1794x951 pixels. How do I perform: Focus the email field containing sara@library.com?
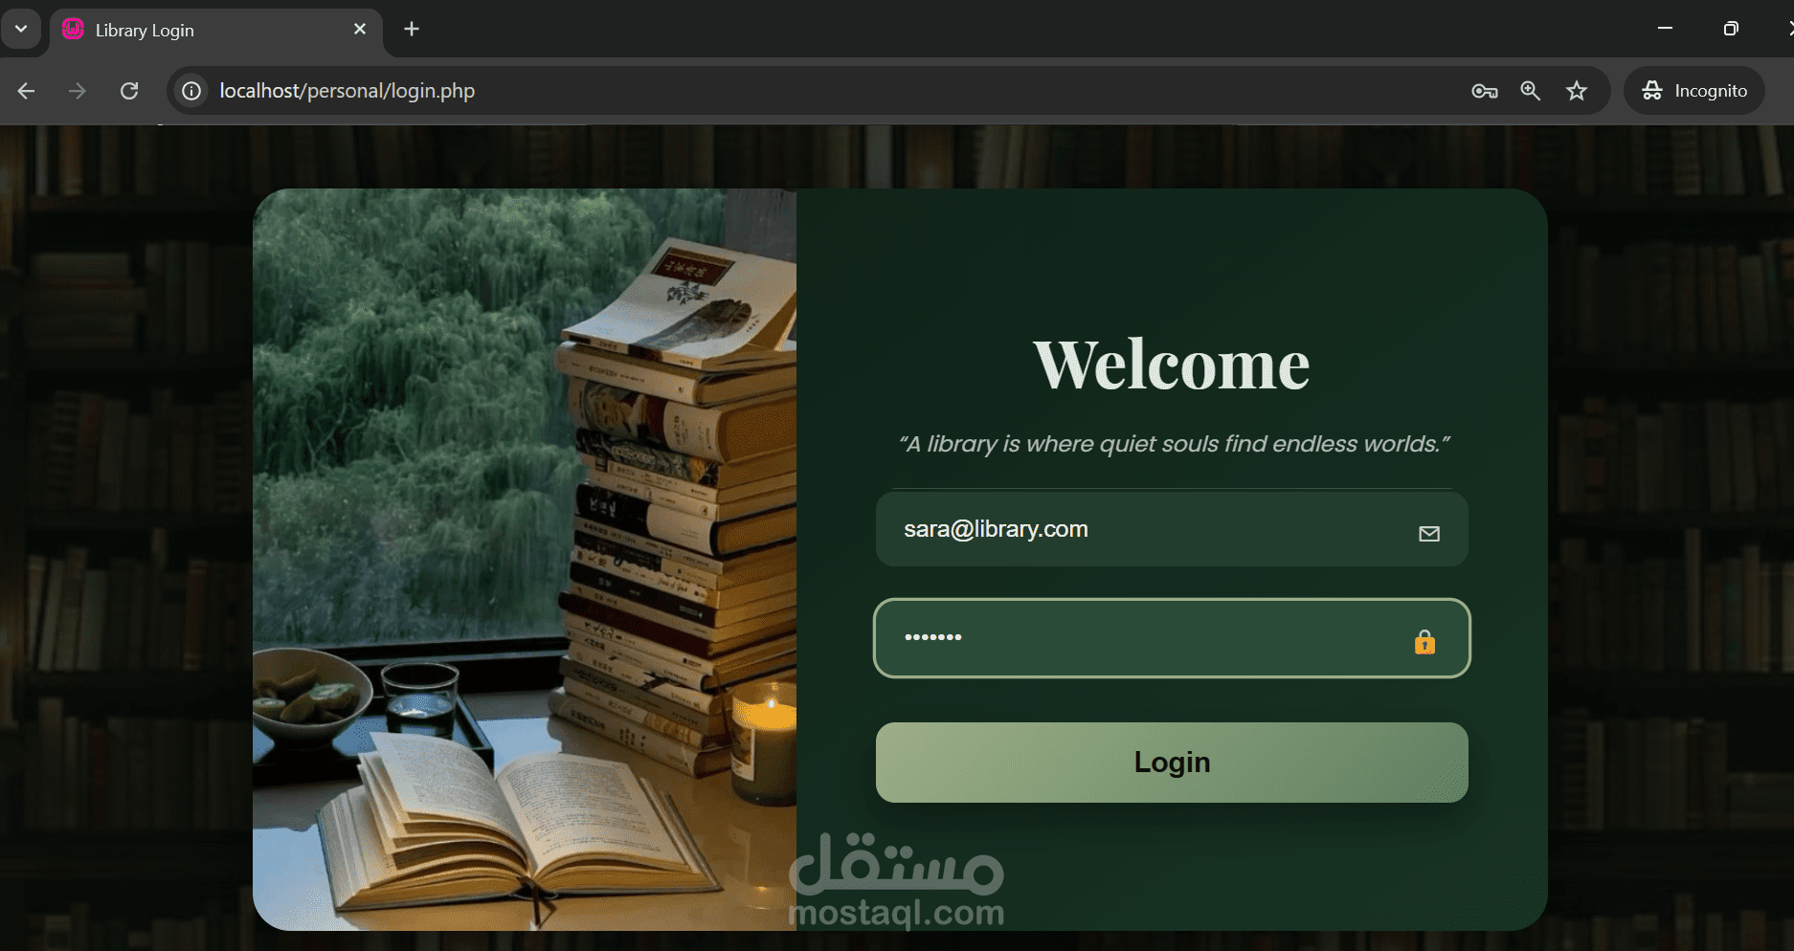(1172, 529)
